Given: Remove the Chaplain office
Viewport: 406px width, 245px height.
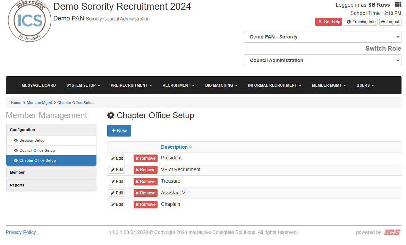Looking at the screenshot, I should pyautogui.click(x=145, y=204).
